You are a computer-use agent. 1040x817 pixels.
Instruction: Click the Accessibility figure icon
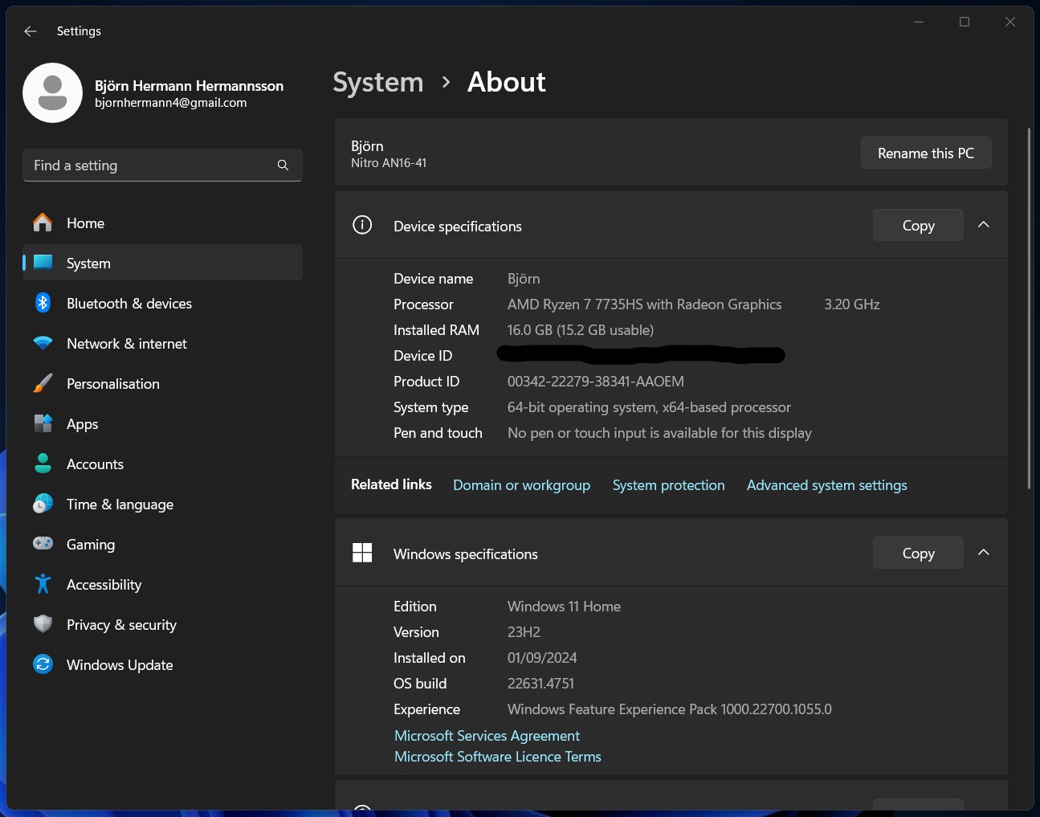43,584
